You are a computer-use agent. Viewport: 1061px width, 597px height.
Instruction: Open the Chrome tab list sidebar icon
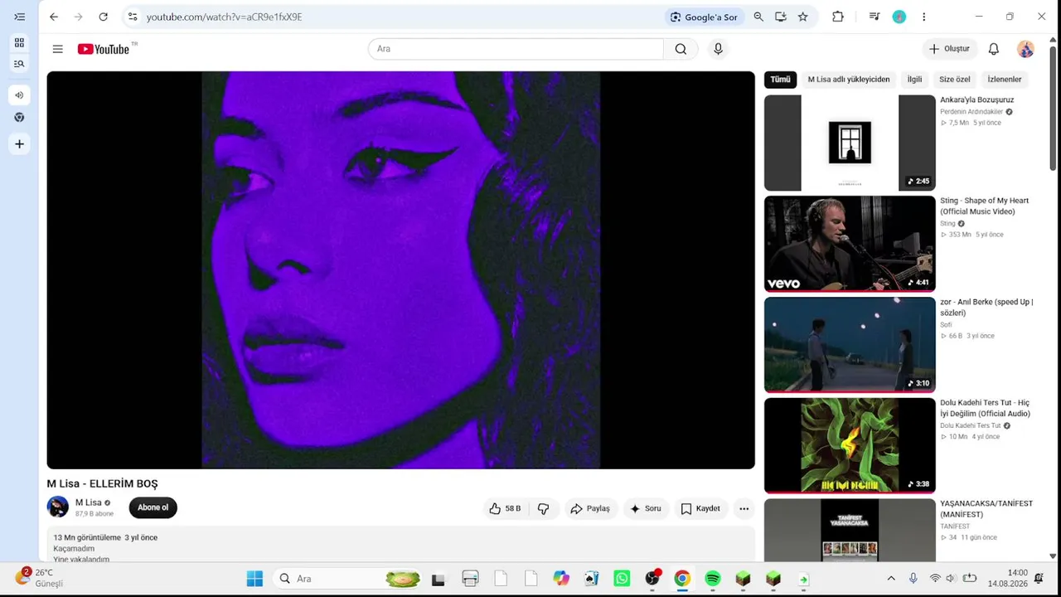(x=19, y=17)
